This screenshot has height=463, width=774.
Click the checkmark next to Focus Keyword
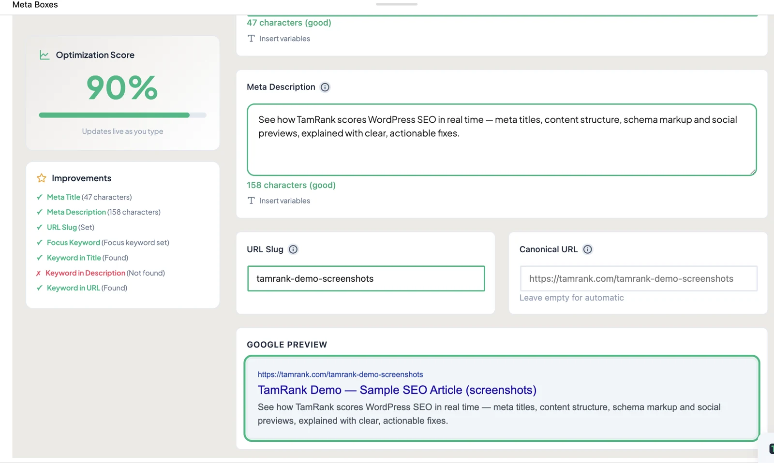click(40, 242)
